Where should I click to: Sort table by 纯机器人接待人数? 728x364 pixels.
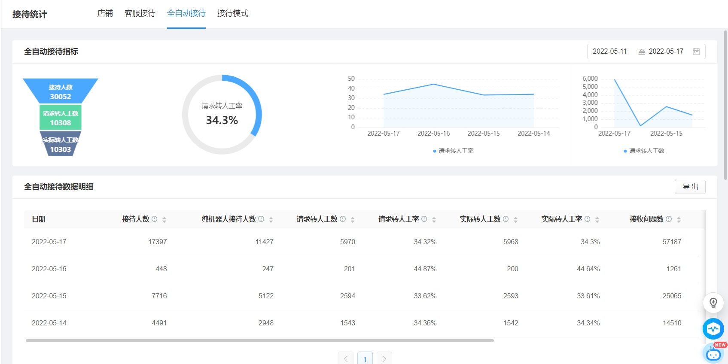point(271,219)
